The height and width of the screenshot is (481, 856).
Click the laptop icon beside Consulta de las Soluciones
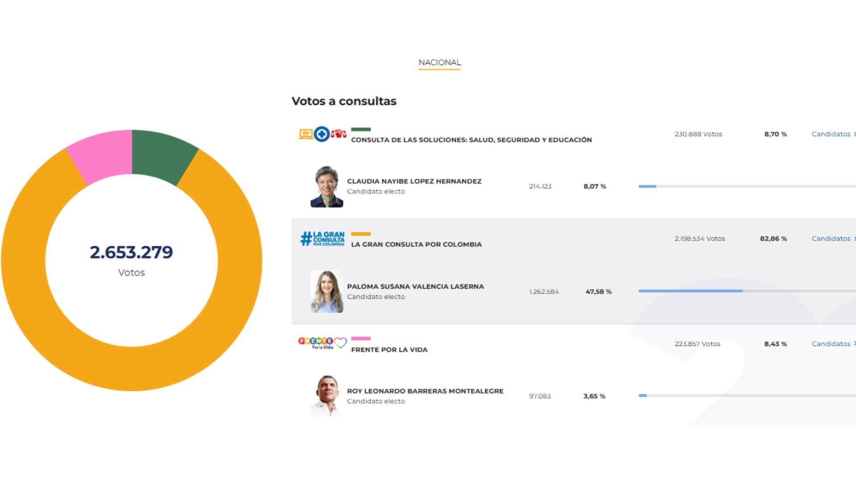click(x=306, y=134)
